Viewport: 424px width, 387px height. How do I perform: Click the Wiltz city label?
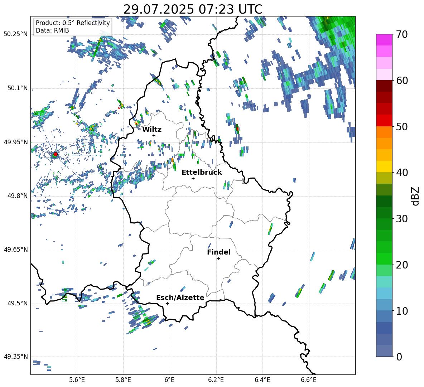[152, 130]
